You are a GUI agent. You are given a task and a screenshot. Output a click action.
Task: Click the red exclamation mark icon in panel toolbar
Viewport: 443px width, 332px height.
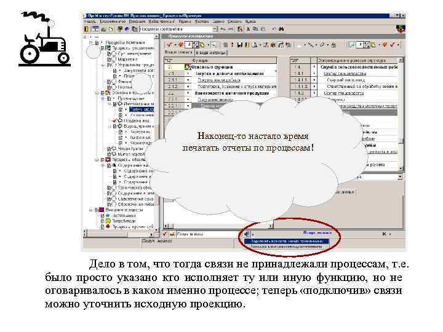[x=232, y=45]
